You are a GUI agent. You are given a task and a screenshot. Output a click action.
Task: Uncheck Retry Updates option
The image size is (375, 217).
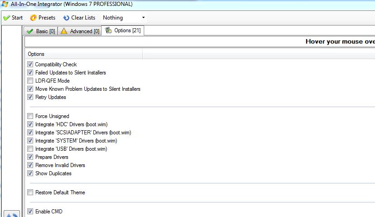tap(30, 97)
